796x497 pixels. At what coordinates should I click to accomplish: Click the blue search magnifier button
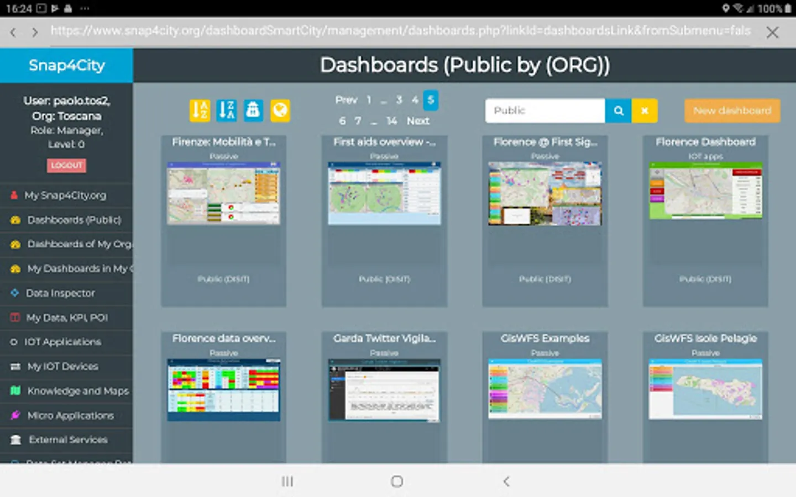(619, 110)
